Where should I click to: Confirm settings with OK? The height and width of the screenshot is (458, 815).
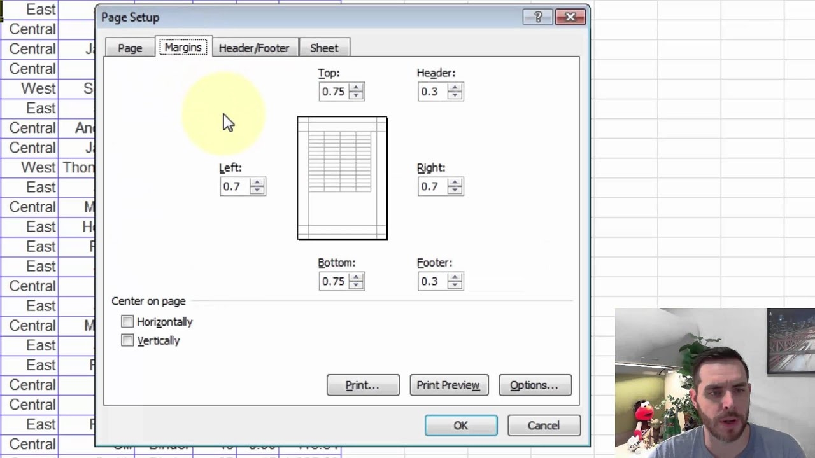tap(460, 426)
